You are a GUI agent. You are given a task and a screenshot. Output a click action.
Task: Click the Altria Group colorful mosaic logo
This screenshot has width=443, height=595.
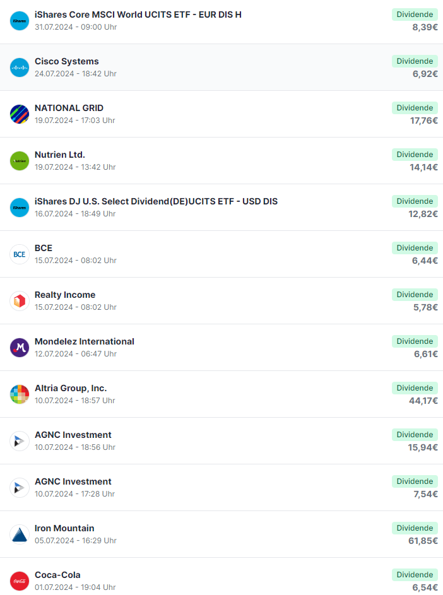(x=20, y=394)
